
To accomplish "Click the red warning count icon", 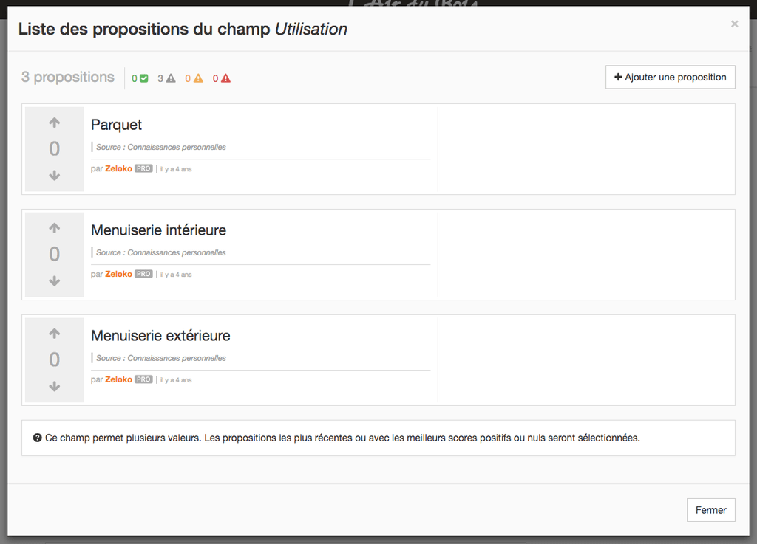I will point(226,78).
